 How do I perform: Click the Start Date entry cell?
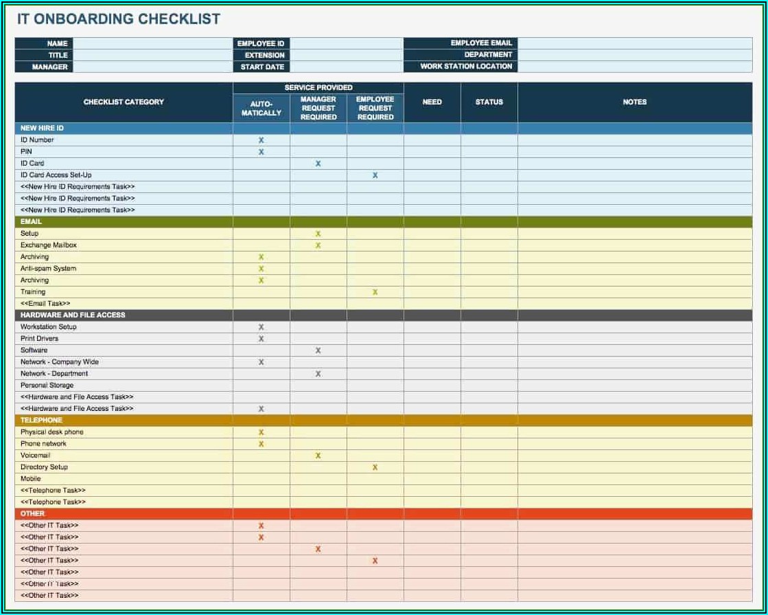[x=347, y=67]
